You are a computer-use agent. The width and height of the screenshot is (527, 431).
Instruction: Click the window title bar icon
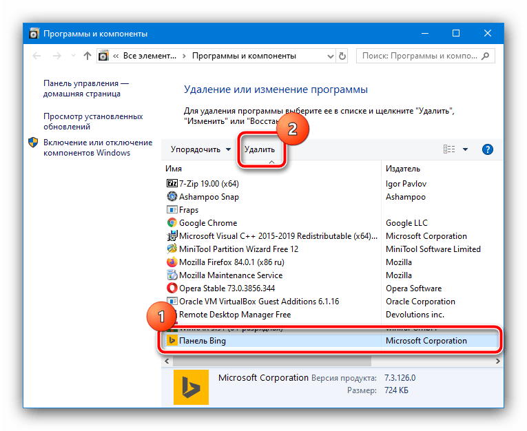click(34, 34)
